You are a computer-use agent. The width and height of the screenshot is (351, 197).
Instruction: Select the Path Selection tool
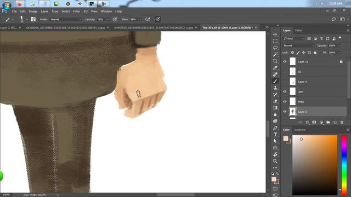pos(275,141)
